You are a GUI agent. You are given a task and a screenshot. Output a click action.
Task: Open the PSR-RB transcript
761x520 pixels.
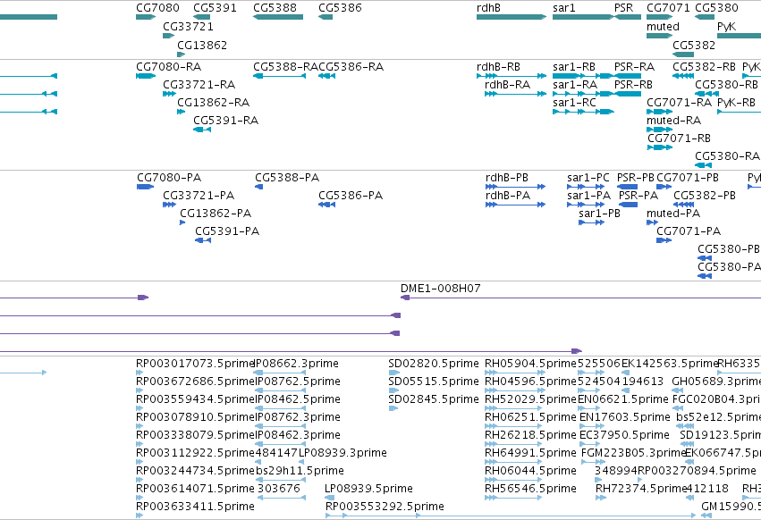coord(628,94)
